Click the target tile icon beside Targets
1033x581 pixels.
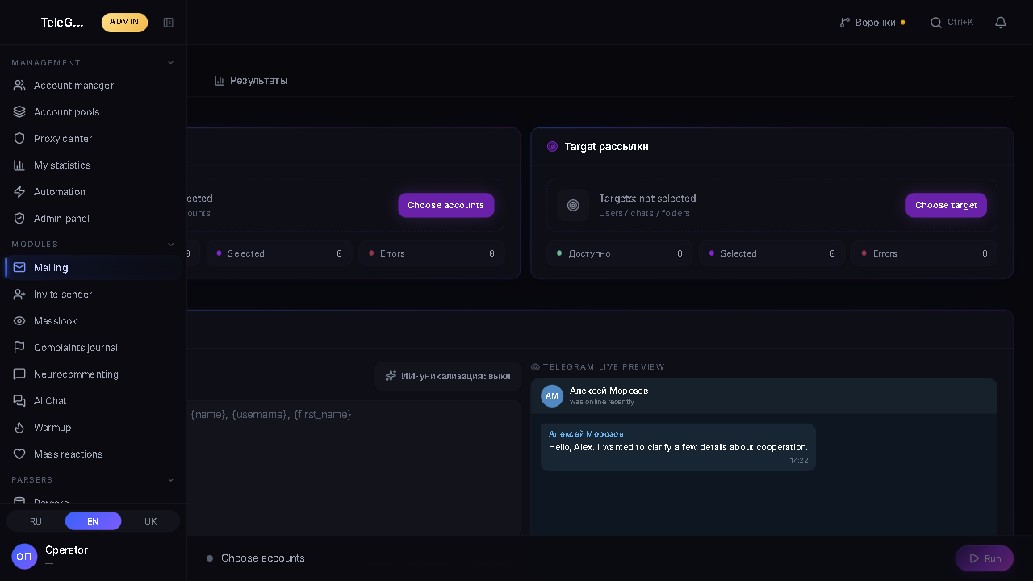573,205
